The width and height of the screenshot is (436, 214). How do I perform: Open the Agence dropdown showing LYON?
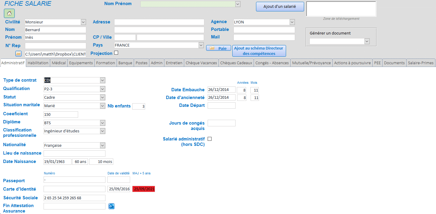[x=292, y=22]
